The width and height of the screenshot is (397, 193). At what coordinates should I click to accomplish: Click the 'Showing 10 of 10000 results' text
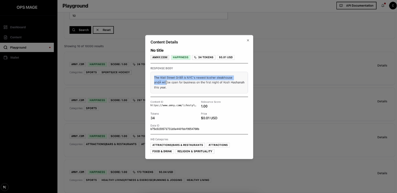tap(84, 46)
